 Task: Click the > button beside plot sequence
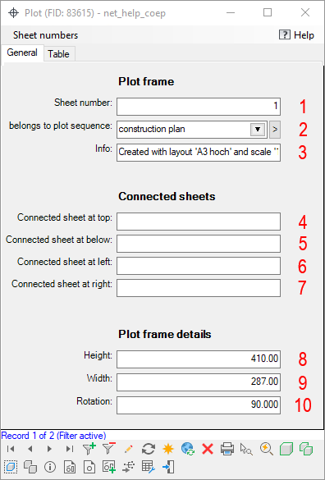pos(275,130)
